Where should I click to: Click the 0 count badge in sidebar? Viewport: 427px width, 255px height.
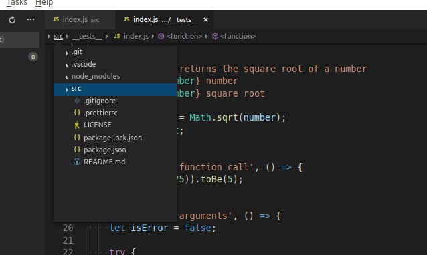33,57
